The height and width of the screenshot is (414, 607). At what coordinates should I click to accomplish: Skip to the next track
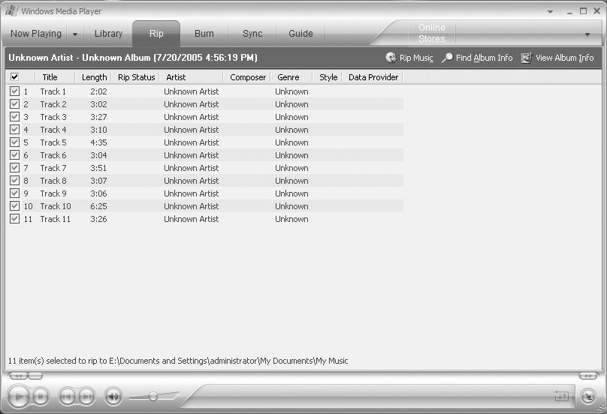pos(86,397)
